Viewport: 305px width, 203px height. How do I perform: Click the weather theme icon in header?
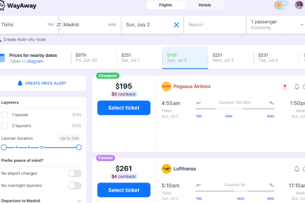(x=281, y=5)
